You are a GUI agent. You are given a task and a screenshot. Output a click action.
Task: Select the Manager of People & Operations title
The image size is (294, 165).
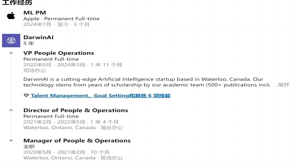(77, 141)
